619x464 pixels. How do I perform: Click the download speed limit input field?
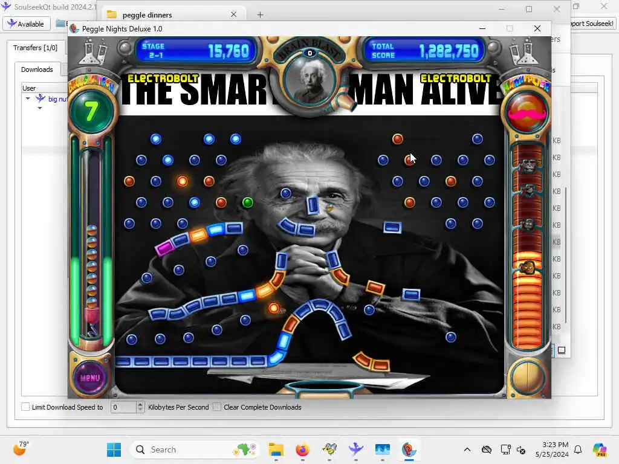[x=124, y=407]
